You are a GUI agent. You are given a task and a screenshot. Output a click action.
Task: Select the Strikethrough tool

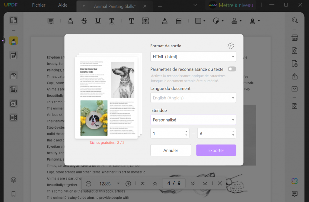tap(84, 21)
